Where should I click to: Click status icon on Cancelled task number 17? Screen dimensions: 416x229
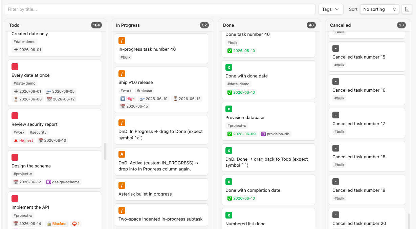336,115
